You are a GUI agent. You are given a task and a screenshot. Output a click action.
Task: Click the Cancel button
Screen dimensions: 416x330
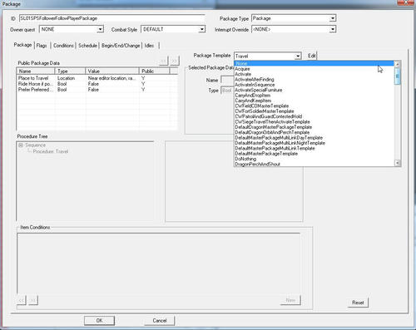click(160, 321)
